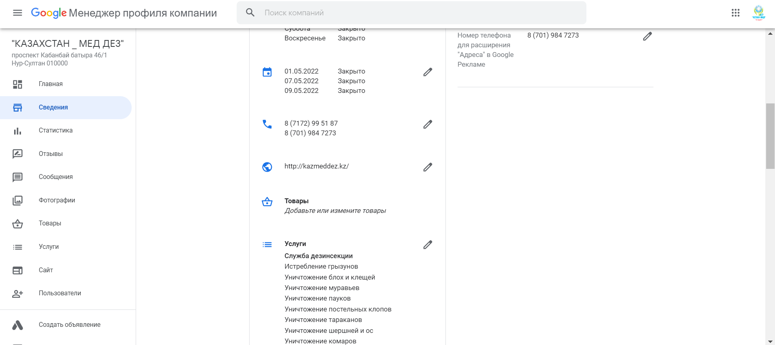The image size is (775, 345).
Task: Click the Google logo
Action: 49,13
